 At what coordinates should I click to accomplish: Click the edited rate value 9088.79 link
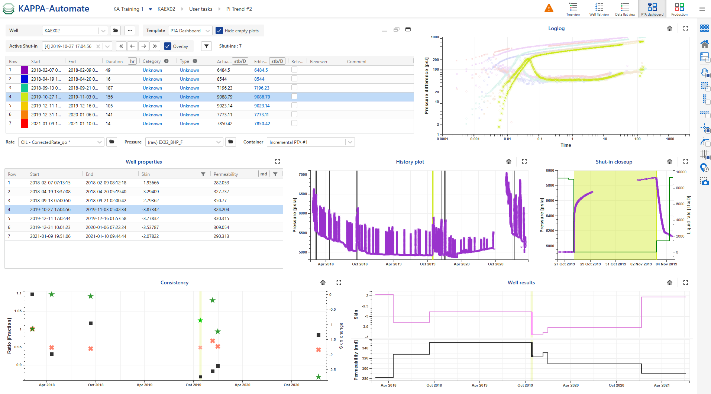[x=262, y=97]
